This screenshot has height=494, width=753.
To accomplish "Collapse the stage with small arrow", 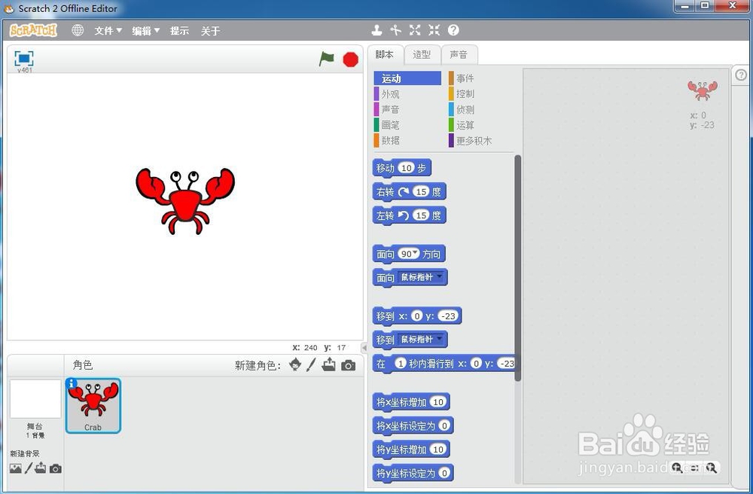I will click(x=364, y=348).
